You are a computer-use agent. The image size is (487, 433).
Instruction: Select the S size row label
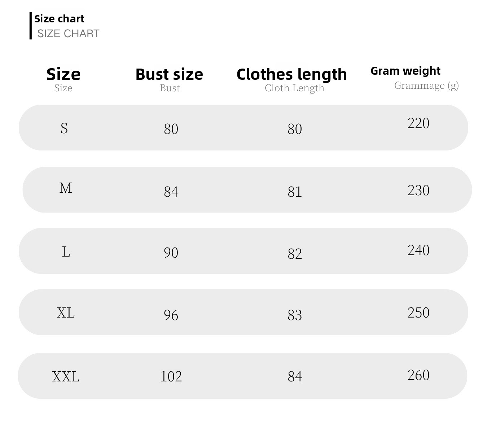click(64, 128)
